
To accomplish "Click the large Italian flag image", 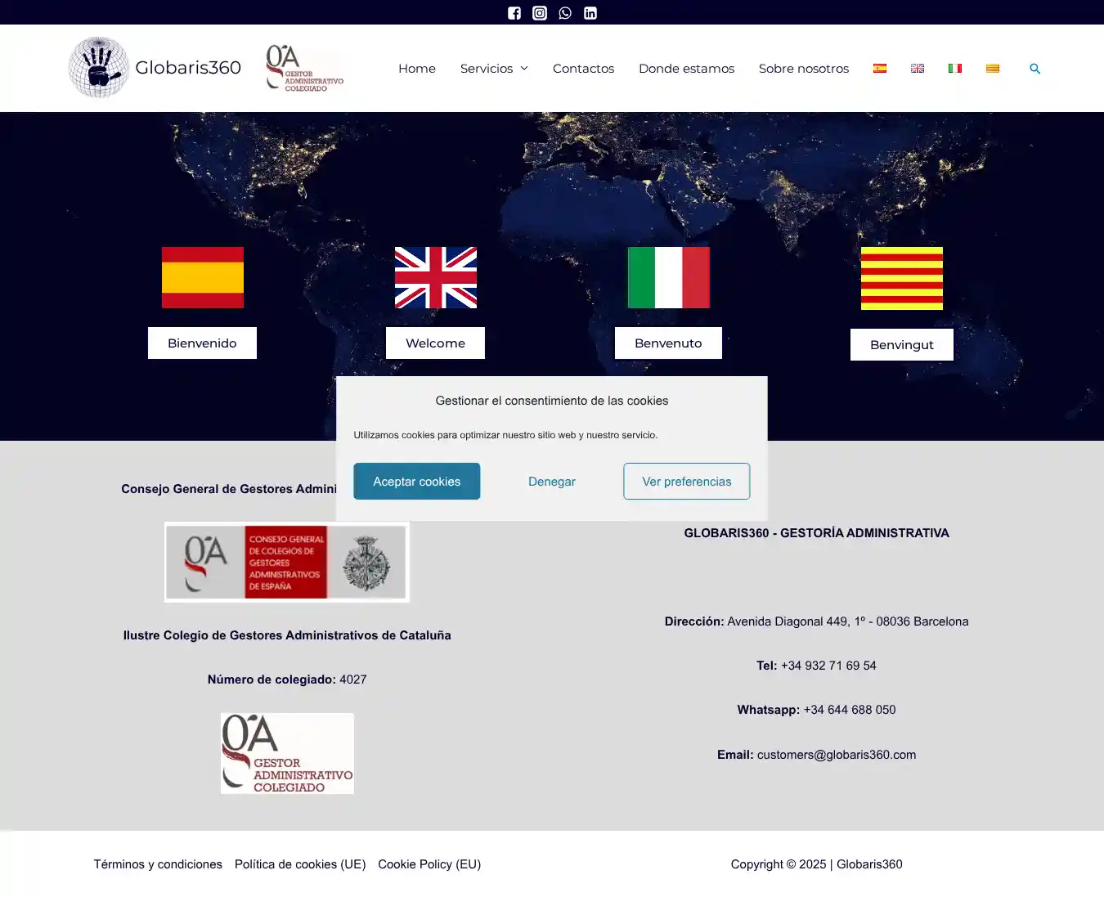I will (x=668, y=278).
